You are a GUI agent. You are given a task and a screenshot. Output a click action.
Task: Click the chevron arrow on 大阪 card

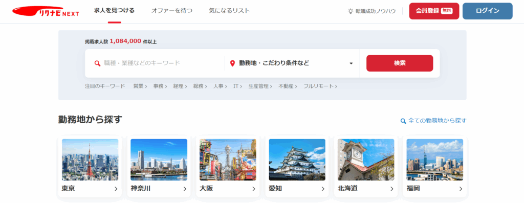coord(254,189)
